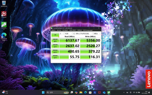Show hidden system tray icons
The width and height of the screenshot is (152, 95).
124,92
